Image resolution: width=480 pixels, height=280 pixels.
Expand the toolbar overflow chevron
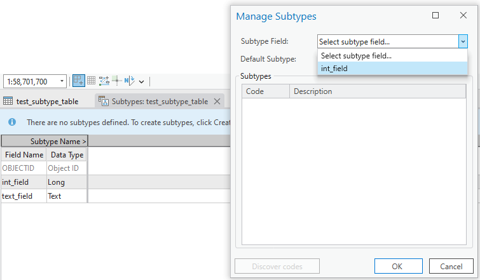141,81
